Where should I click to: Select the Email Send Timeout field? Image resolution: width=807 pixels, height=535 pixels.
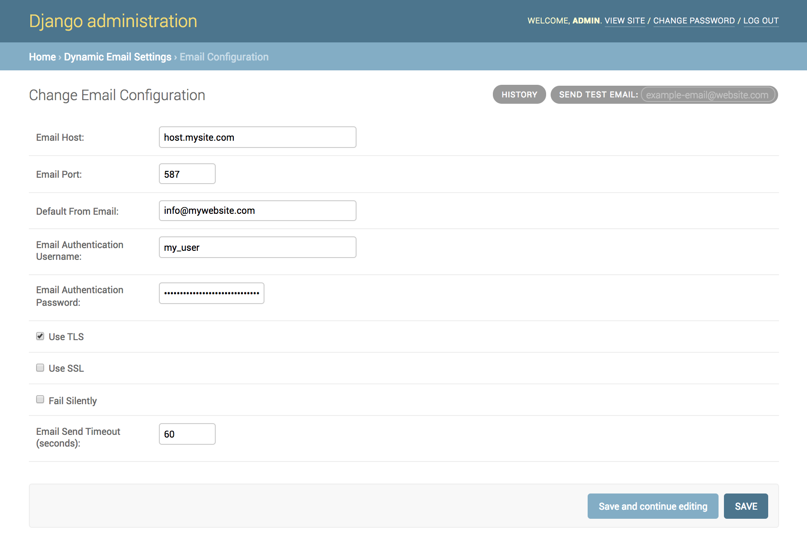point(187,434)
